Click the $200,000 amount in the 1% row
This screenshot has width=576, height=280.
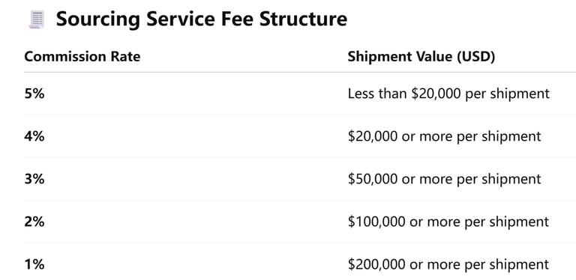pos(376,264)
